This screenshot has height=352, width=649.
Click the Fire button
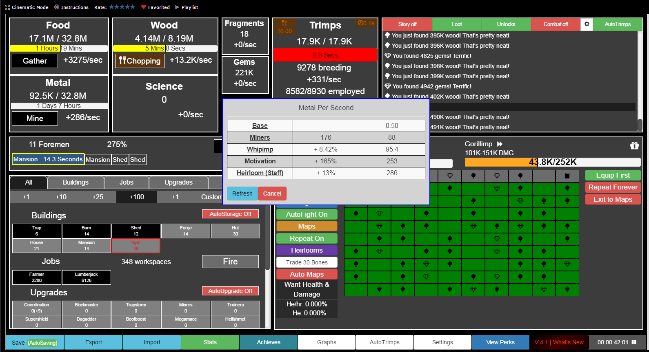(230, 262)
